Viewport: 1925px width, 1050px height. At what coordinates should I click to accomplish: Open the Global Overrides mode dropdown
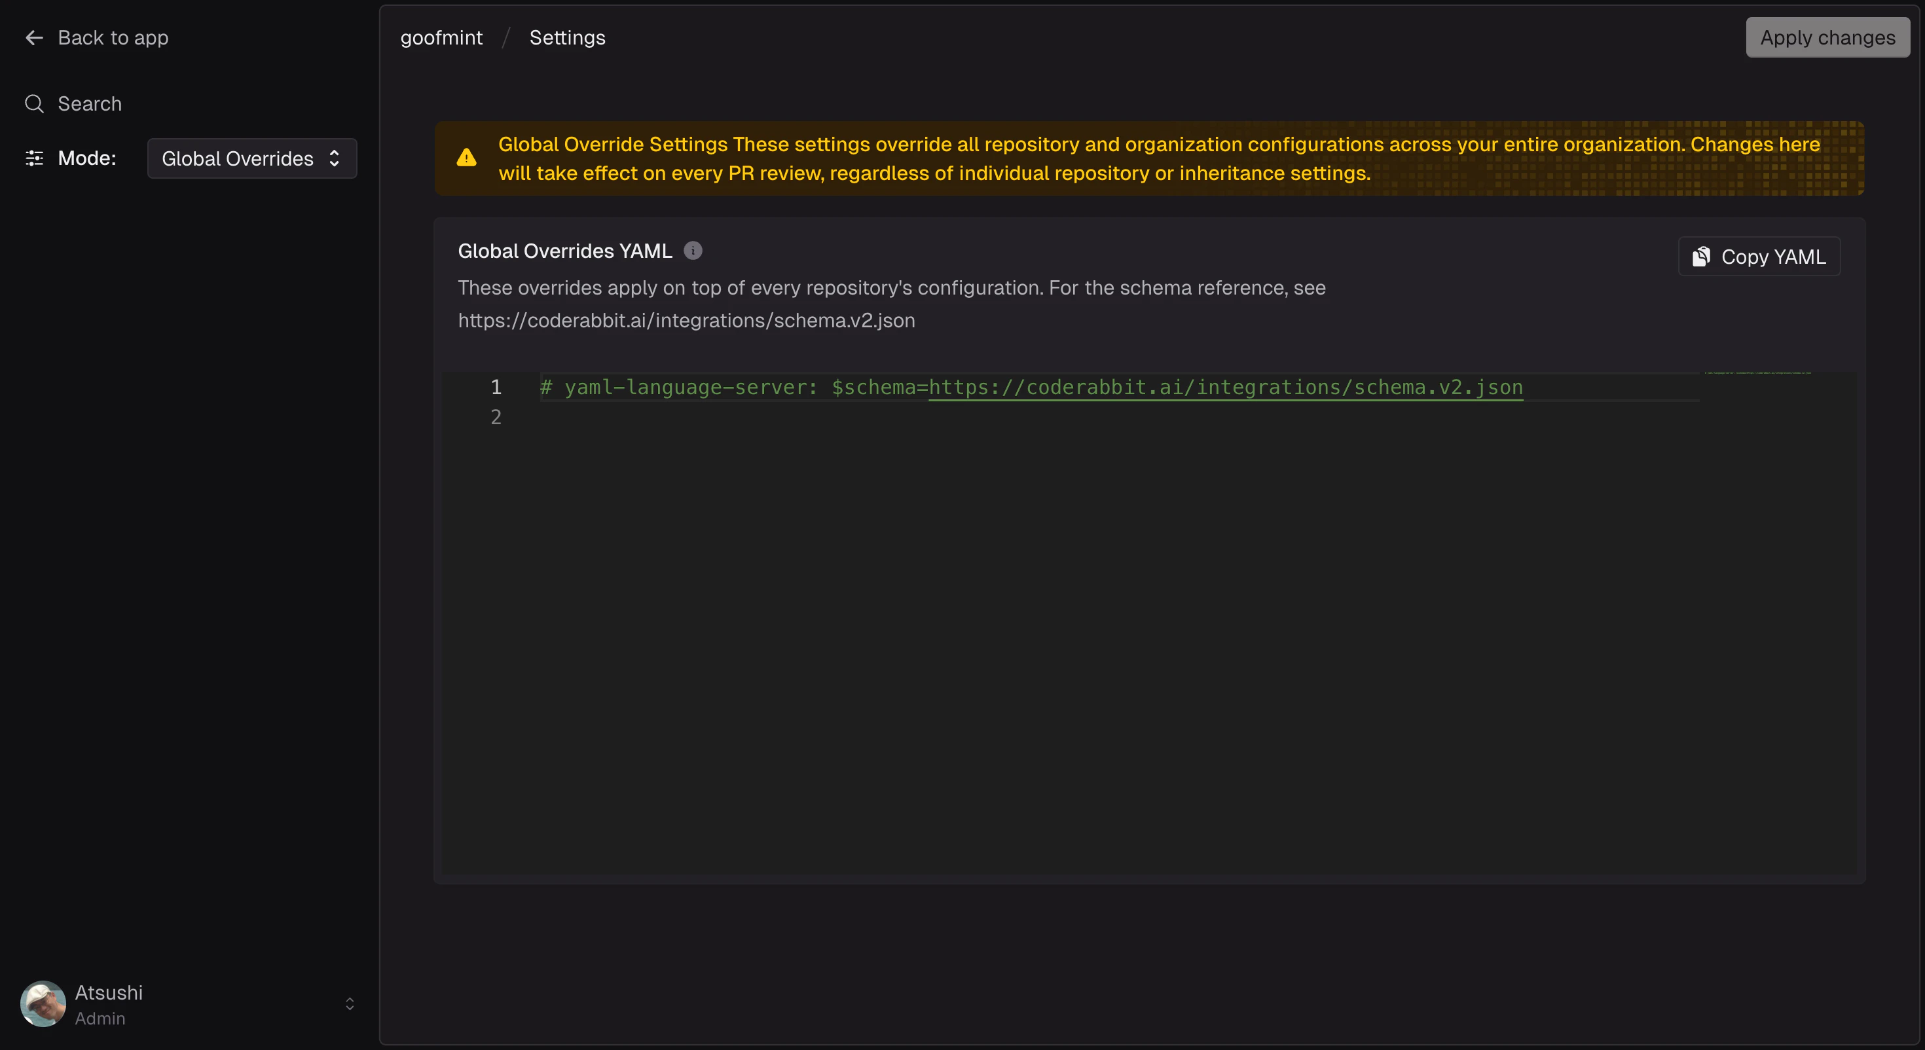pyautogui.click(x=252, y=158)
